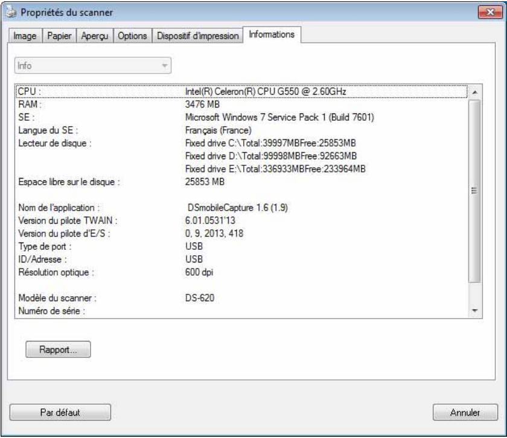Click Version du pilote d'E/S row
Screen dimensions: 507x438
point(241,233)
